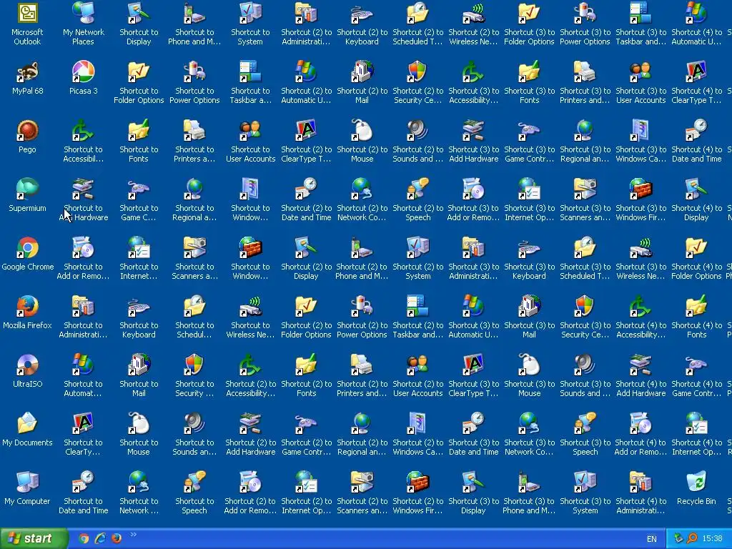Click the Safely Remove Hardware tray icon
This screenshot has height=549, width=732.
tap(679, 538)
